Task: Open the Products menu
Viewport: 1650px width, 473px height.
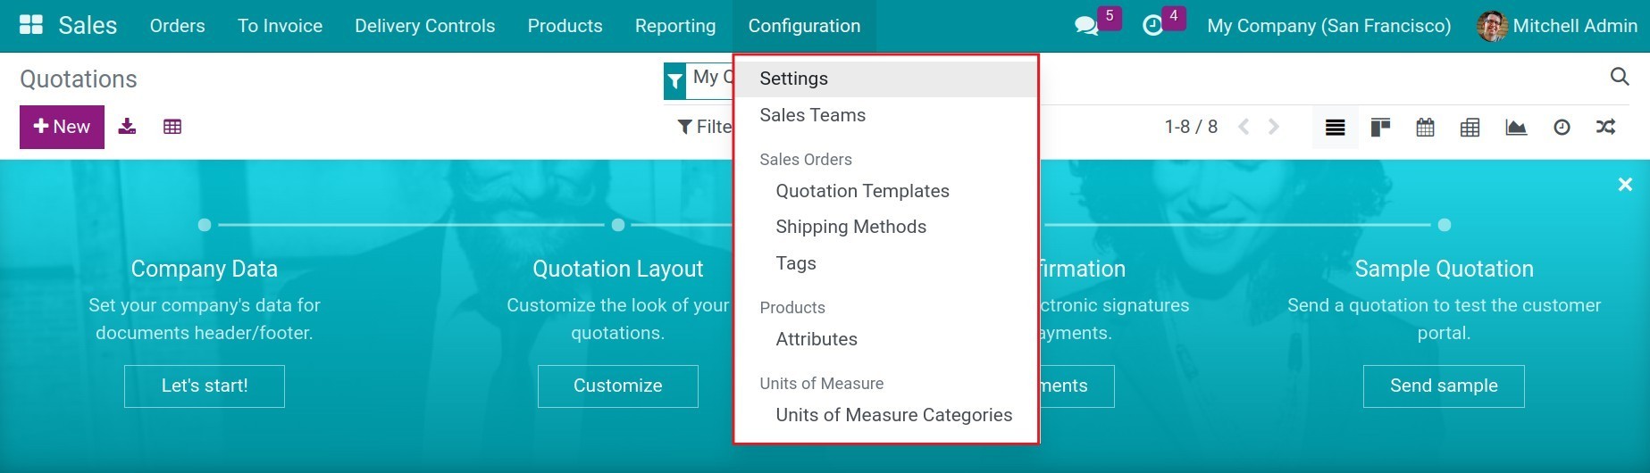Action: click(565, 26)
